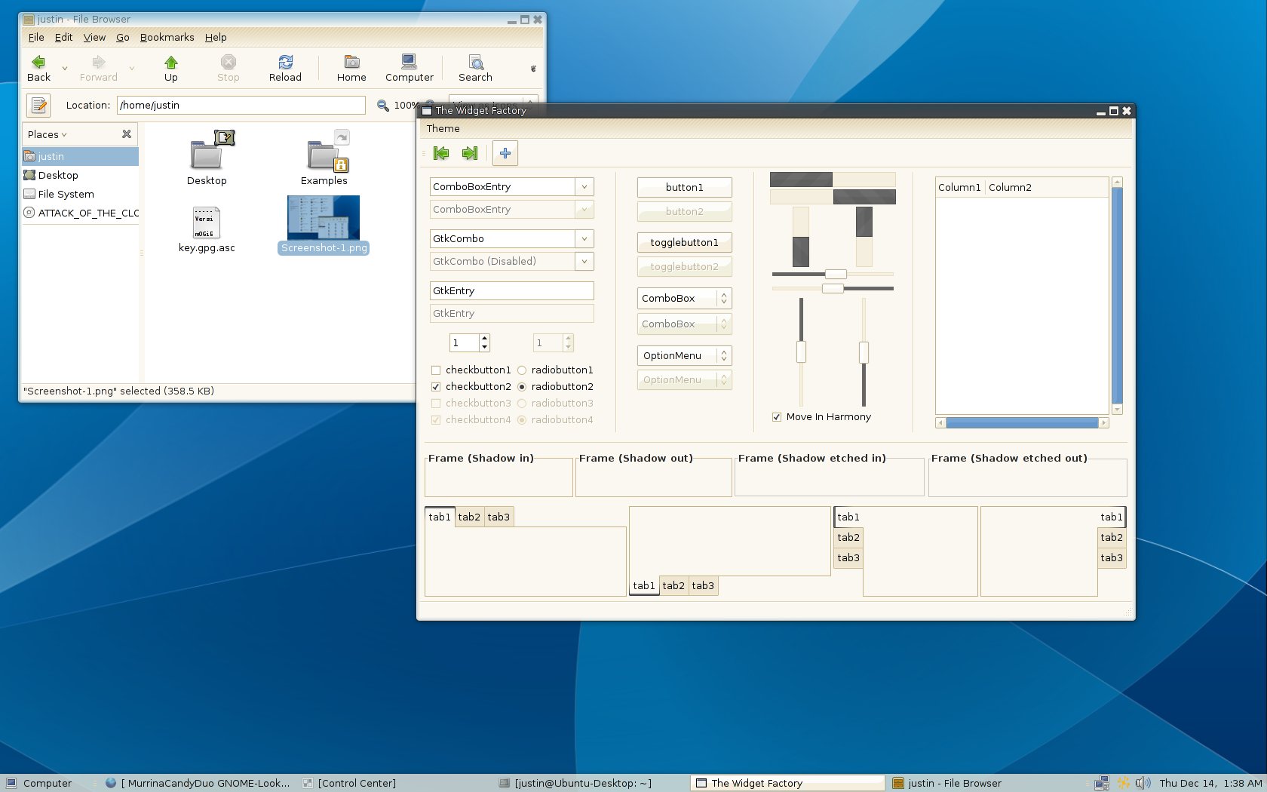This screenshot has height=792, width=1267.
Task: Decrease the enabled spin button value
Action: coord(484,347)
